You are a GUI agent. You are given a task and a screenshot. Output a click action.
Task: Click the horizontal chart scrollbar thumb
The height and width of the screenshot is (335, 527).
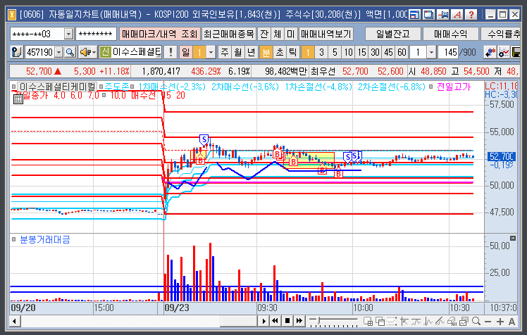238,321
